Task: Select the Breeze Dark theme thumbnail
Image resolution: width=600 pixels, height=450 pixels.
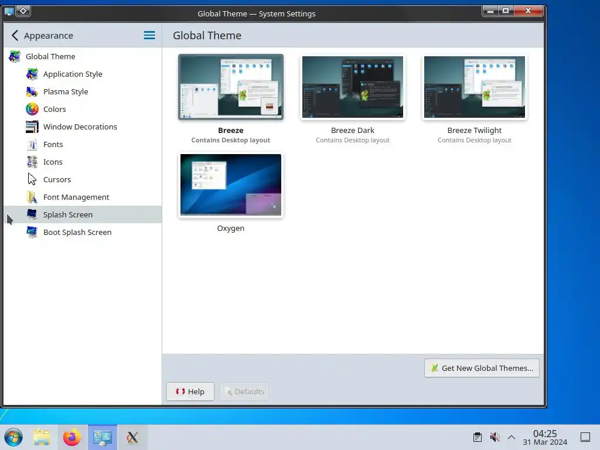Action: [352, 87]
